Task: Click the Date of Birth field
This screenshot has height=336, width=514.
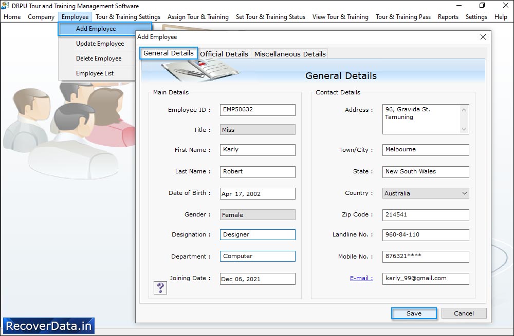Action: pos(258,194)
